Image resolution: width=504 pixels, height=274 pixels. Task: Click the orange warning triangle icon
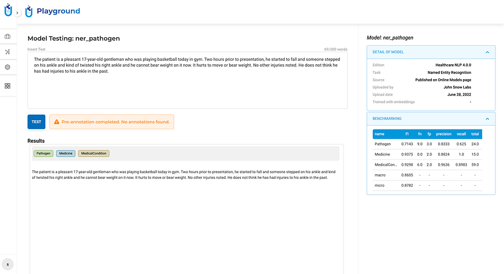(56, 122)
